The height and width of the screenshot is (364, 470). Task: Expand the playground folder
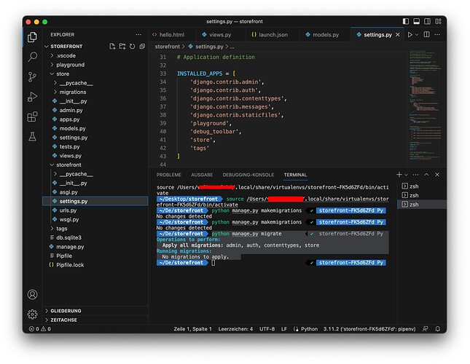[71, 65]
